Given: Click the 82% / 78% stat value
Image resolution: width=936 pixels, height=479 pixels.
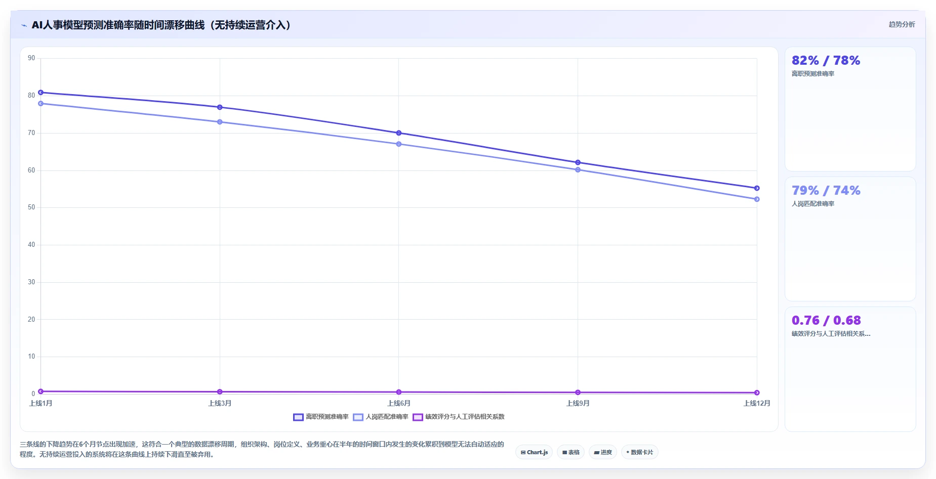Looking at the screenshot, I should tap(826, 61).
